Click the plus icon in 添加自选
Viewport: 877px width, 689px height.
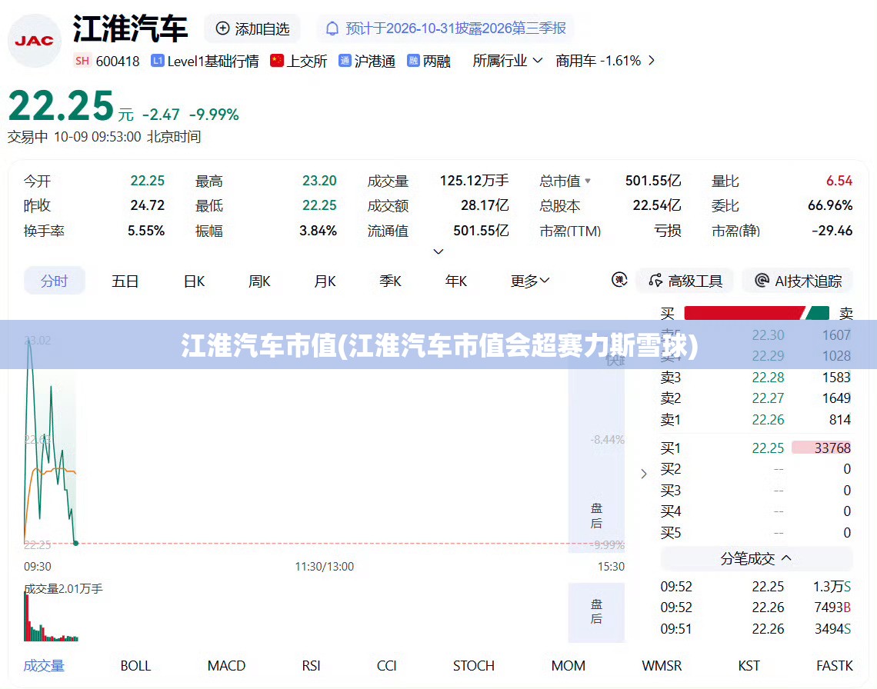222,28
